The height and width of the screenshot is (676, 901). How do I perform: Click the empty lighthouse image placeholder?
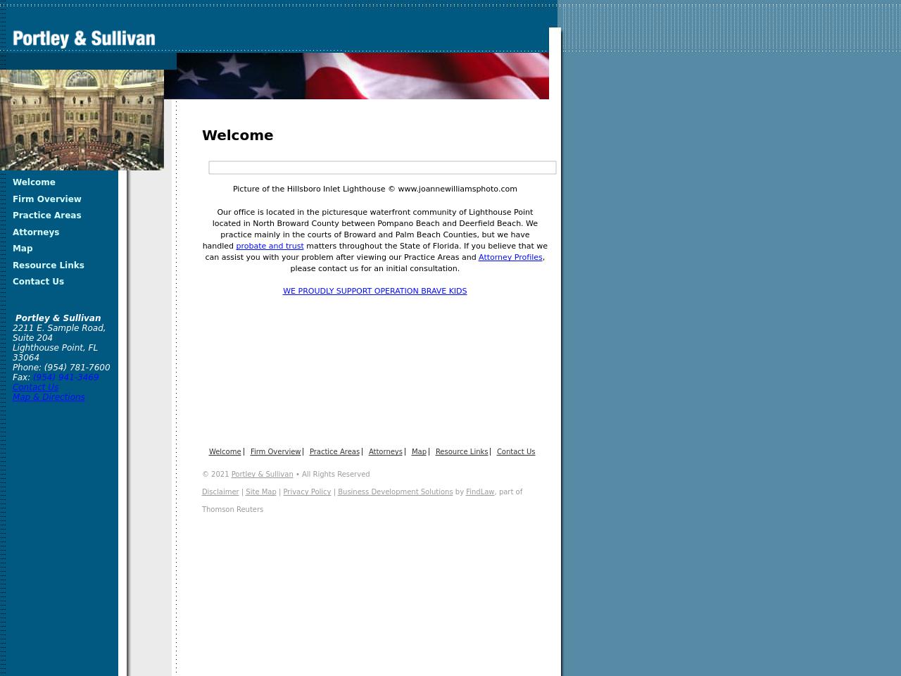point(382,168)
